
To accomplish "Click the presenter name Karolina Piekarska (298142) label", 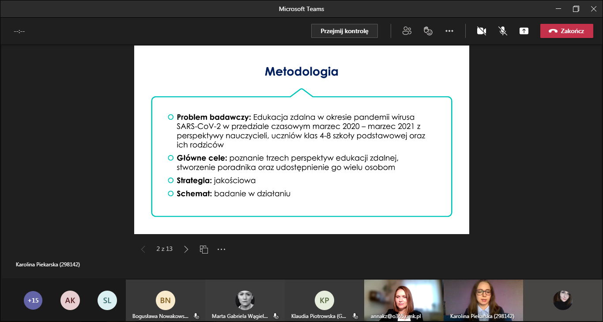I will tap(48, 265).
